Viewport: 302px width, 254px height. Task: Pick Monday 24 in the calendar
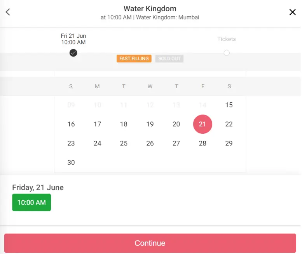click(97, 143)
